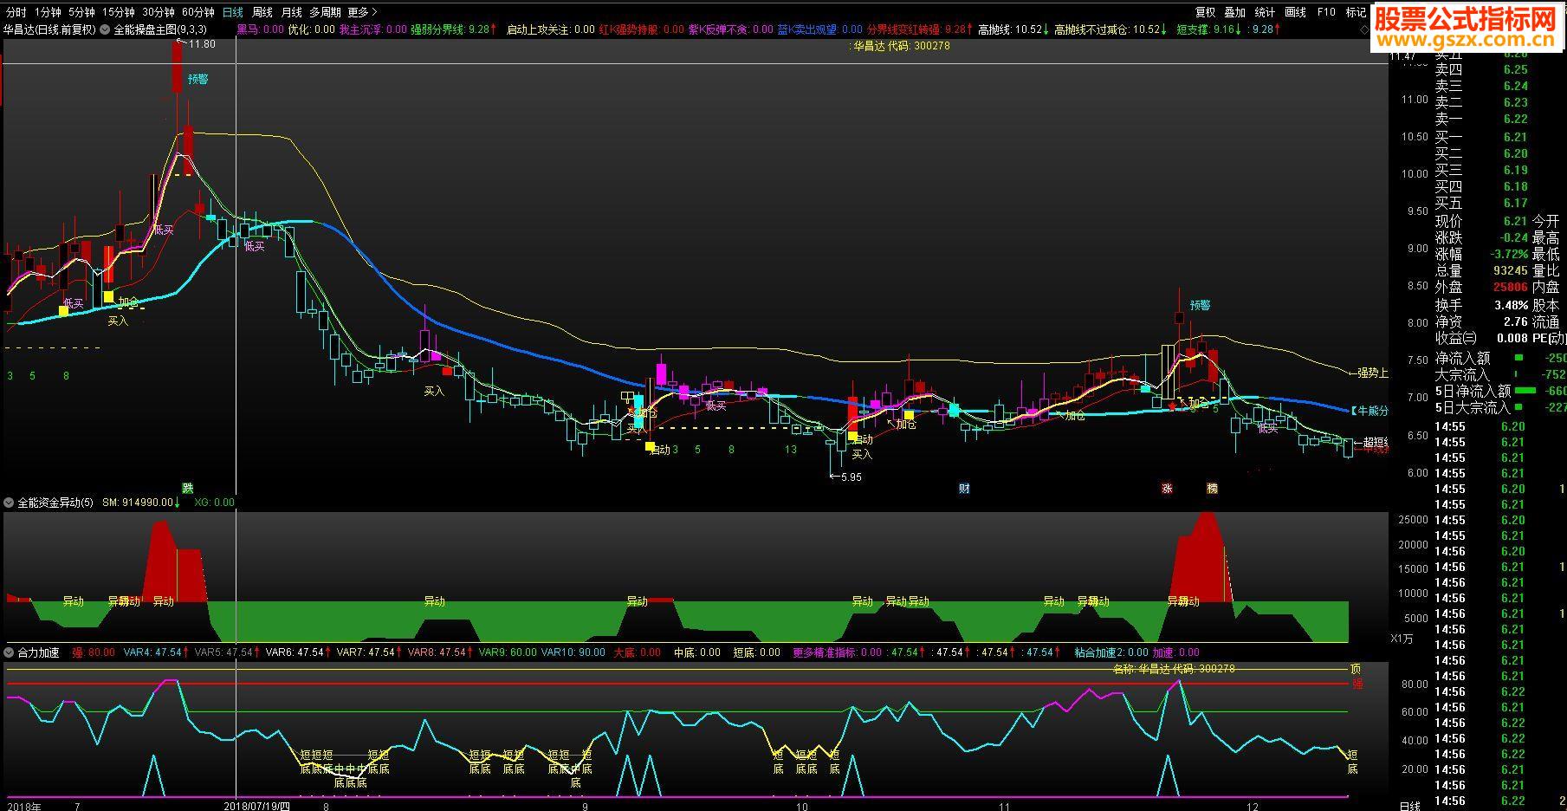Viewport: 1567px width, 811px height.
Task: Expand the 更多 periods menu
Action: point(362,12)
